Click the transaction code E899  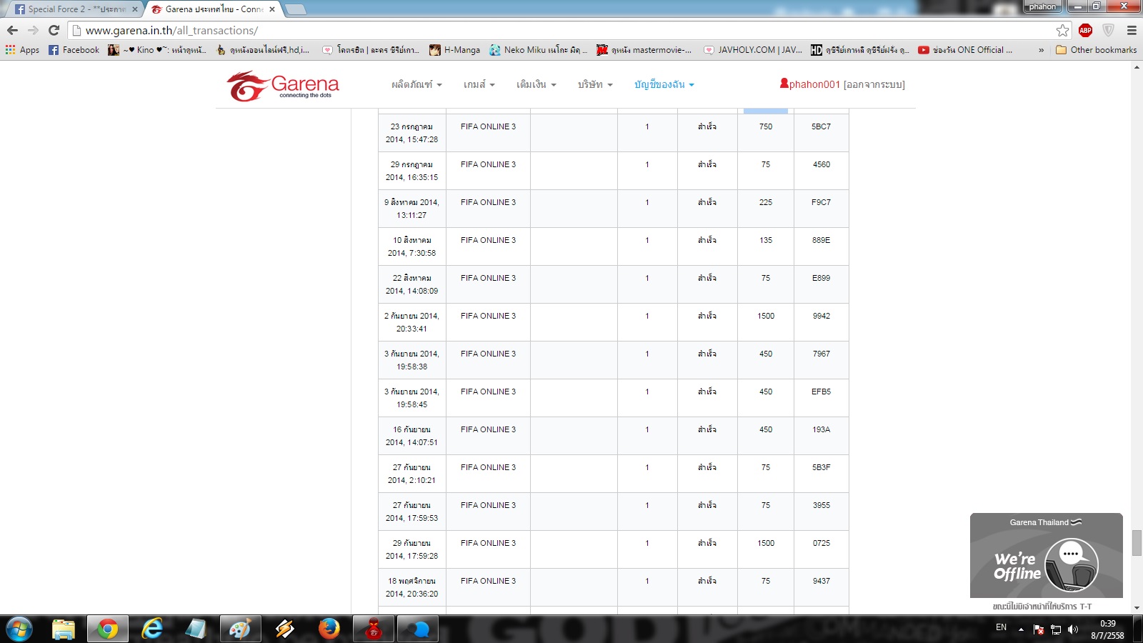(822, 278)
